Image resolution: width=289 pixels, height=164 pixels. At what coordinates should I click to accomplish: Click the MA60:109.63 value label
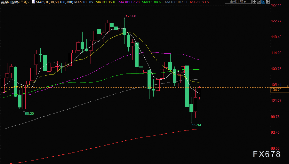pos(152,2)
